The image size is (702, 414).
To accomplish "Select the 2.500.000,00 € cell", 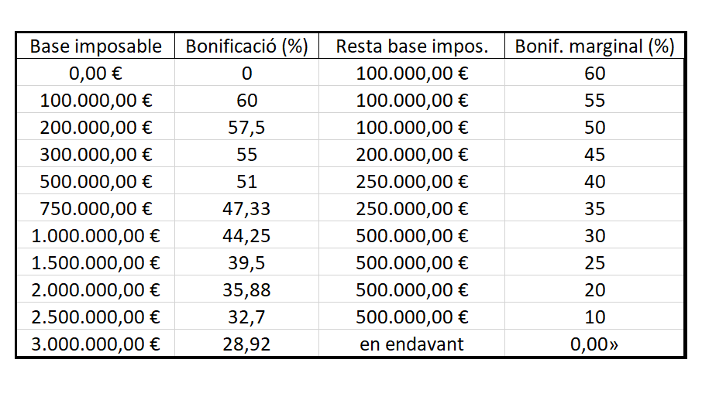I will 95,316.
